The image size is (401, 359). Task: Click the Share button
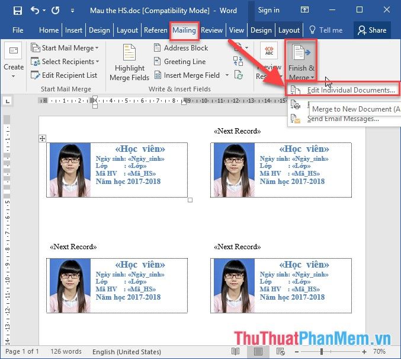[370, 30]
